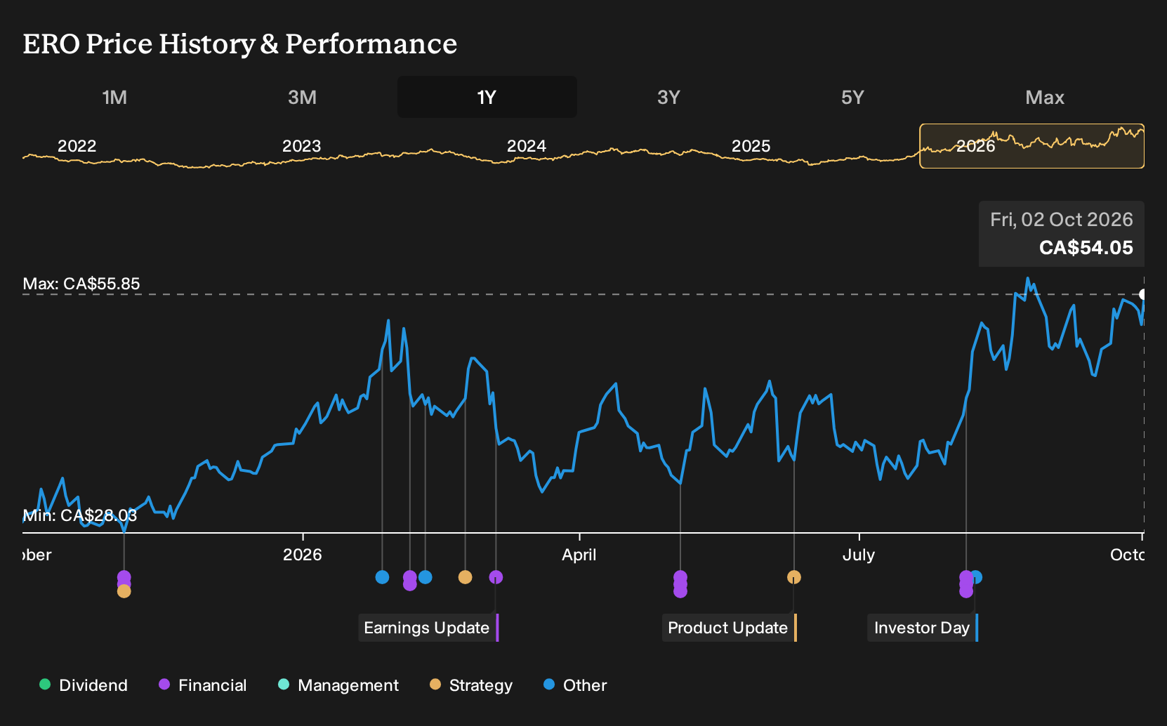Click the CA$54.05 tooltip price

pyautogui.click(x=1086, y=248)
